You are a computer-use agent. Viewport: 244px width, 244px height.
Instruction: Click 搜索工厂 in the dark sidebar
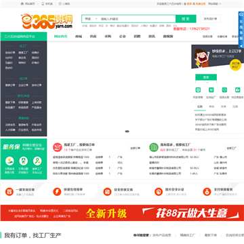[x=24, y=53]
